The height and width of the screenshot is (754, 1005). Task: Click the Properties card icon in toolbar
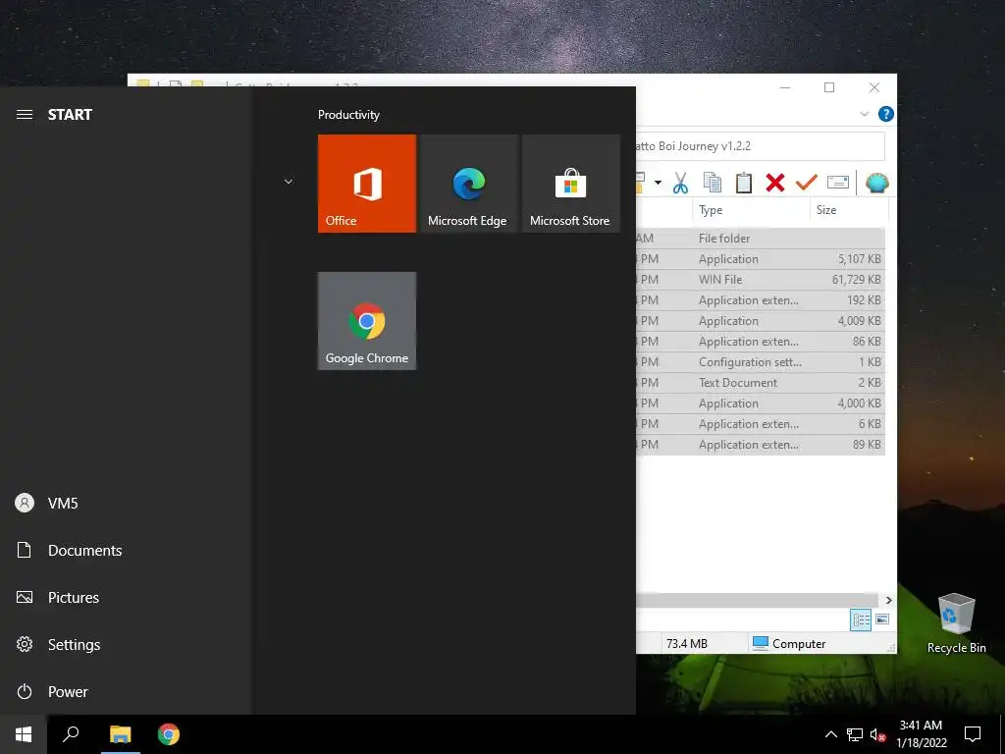point(838,183)
